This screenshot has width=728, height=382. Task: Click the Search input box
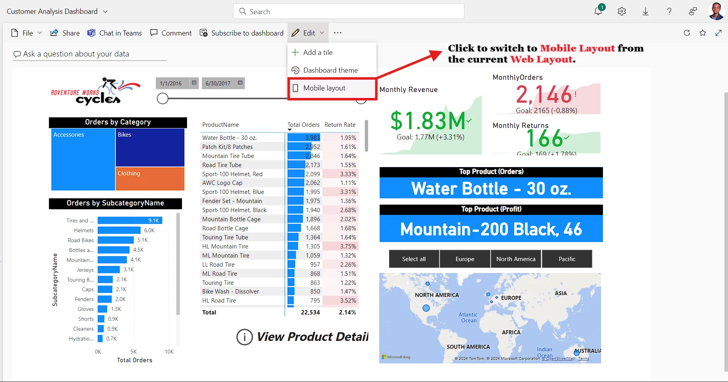349,11
